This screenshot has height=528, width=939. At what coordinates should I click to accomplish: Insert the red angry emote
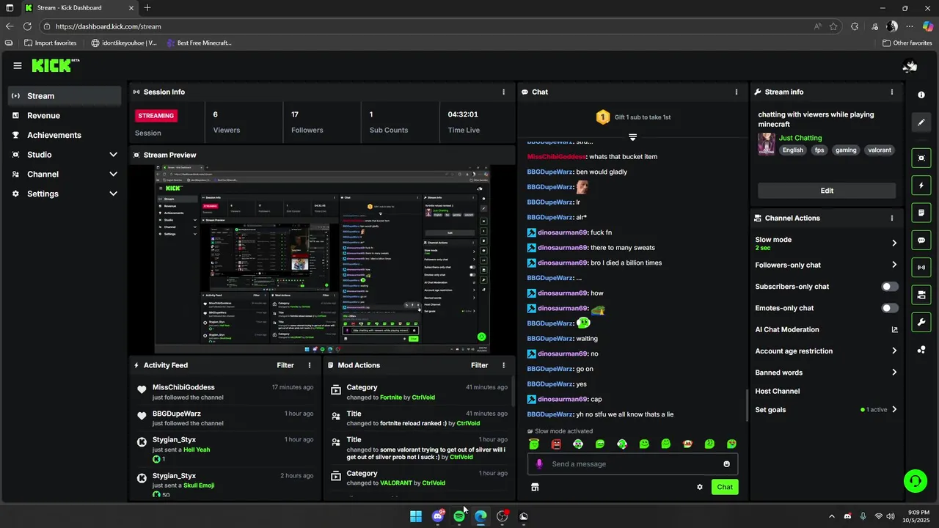[556, 444]
